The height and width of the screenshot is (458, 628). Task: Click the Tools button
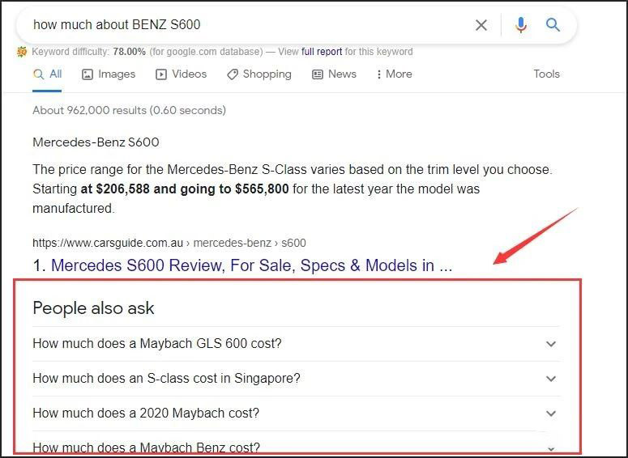[546, 74]
